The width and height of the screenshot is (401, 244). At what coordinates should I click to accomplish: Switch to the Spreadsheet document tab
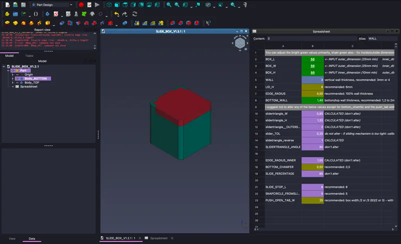point(158,238)
